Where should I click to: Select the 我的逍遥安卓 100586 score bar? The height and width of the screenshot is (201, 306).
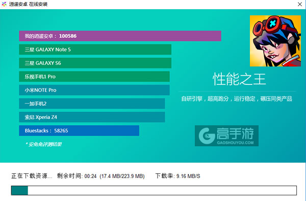120,36
